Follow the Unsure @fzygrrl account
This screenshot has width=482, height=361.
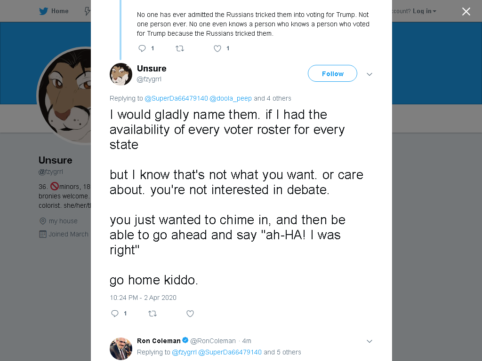point(333,73)
